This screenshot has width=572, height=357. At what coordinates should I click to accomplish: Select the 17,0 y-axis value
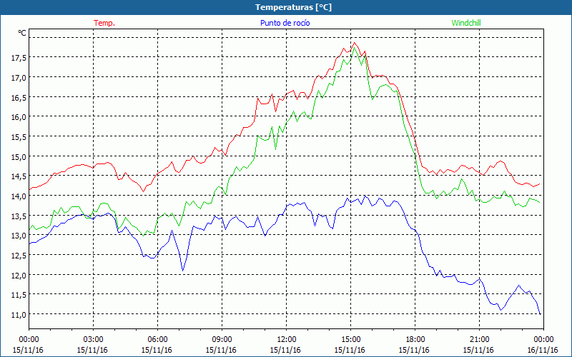coord(18,77)
